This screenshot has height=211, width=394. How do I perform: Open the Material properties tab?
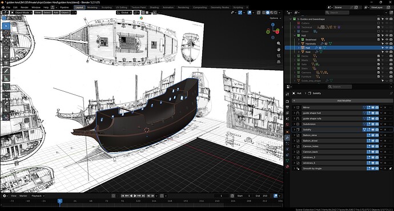[x=287, y=167]
